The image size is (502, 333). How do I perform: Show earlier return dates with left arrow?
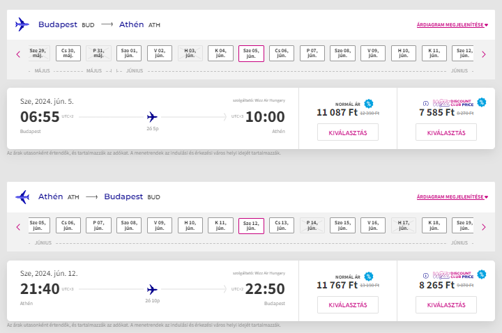click(x=18, y=227)
